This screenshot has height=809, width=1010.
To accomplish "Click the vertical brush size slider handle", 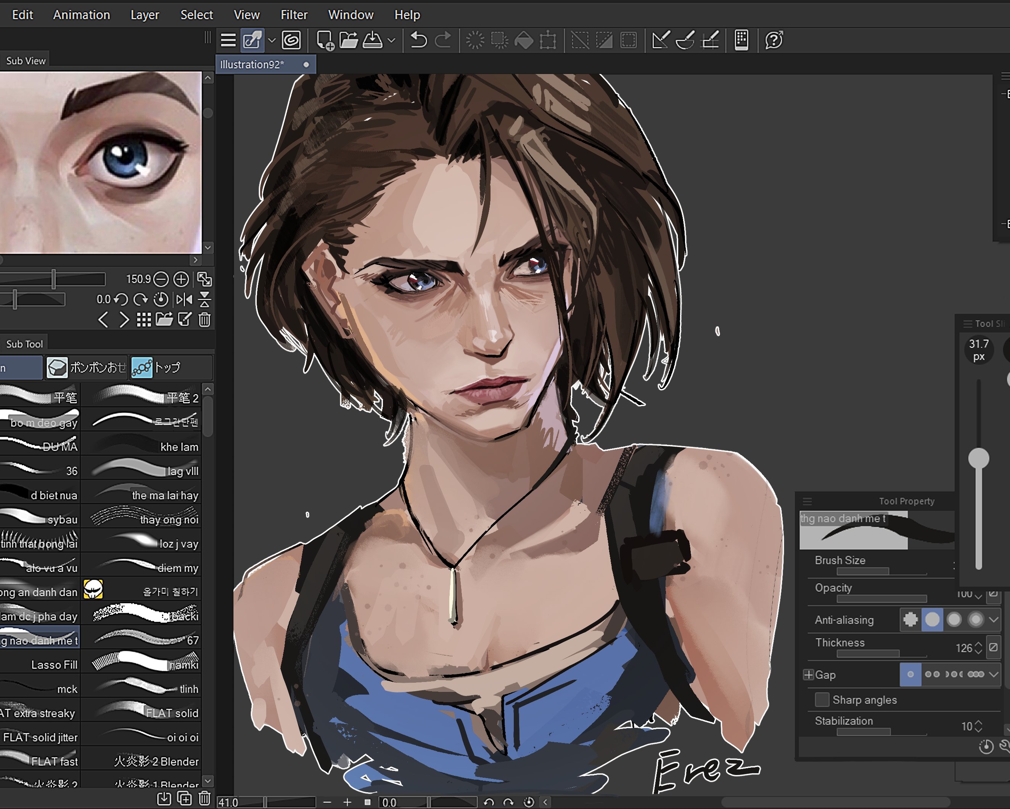I will pyautogui.click(x=979, y=458).
